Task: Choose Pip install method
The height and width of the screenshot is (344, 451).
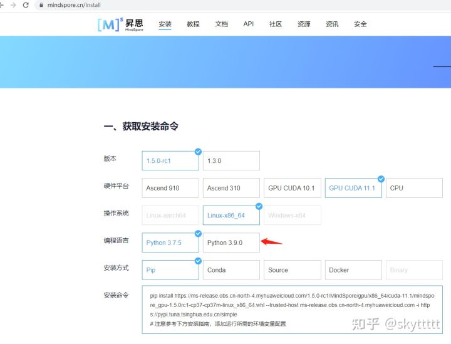Action: tap(170, 270)
